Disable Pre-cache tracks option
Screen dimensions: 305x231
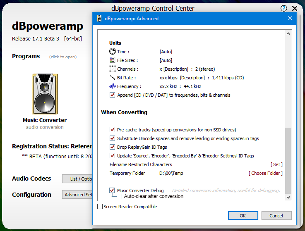point(112,130)
